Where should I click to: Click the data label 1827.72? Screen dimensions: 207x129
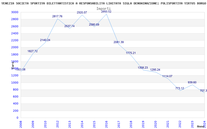pos(33,51)
